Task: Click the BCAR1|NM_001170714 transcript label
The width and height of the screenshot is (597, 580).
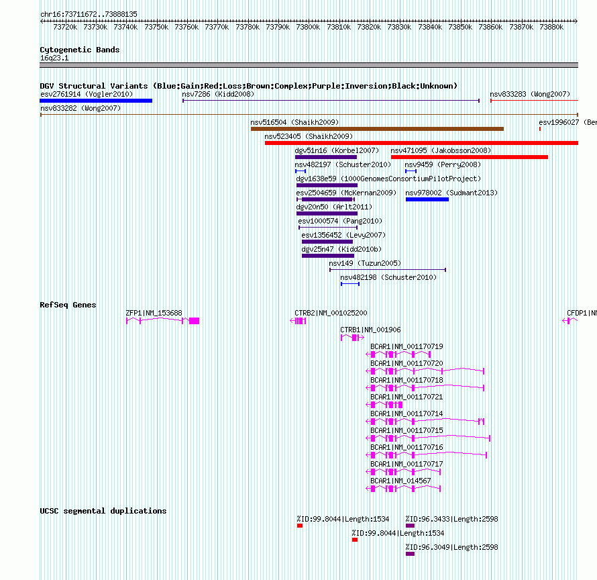Action: tap(406, 414)
